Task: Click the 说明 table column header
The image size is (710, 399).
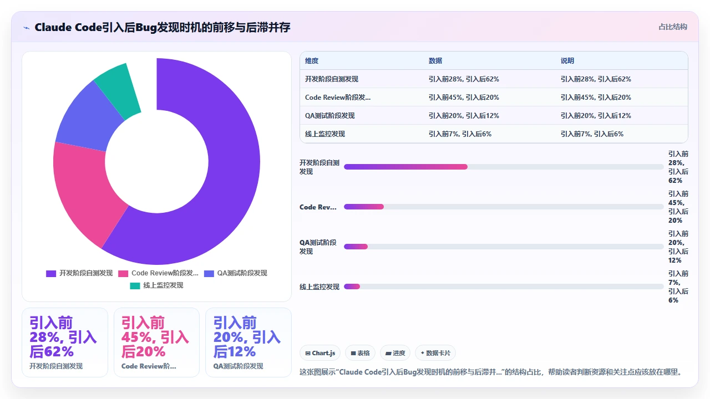Action: pyautogui.click(x=567, y=61)
